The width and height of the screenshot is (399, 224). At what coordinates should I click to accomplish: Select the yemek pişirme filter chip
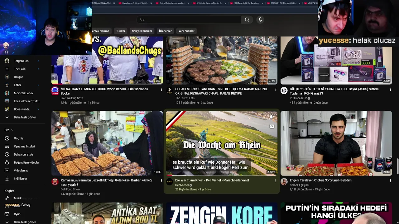coord(102,31)
